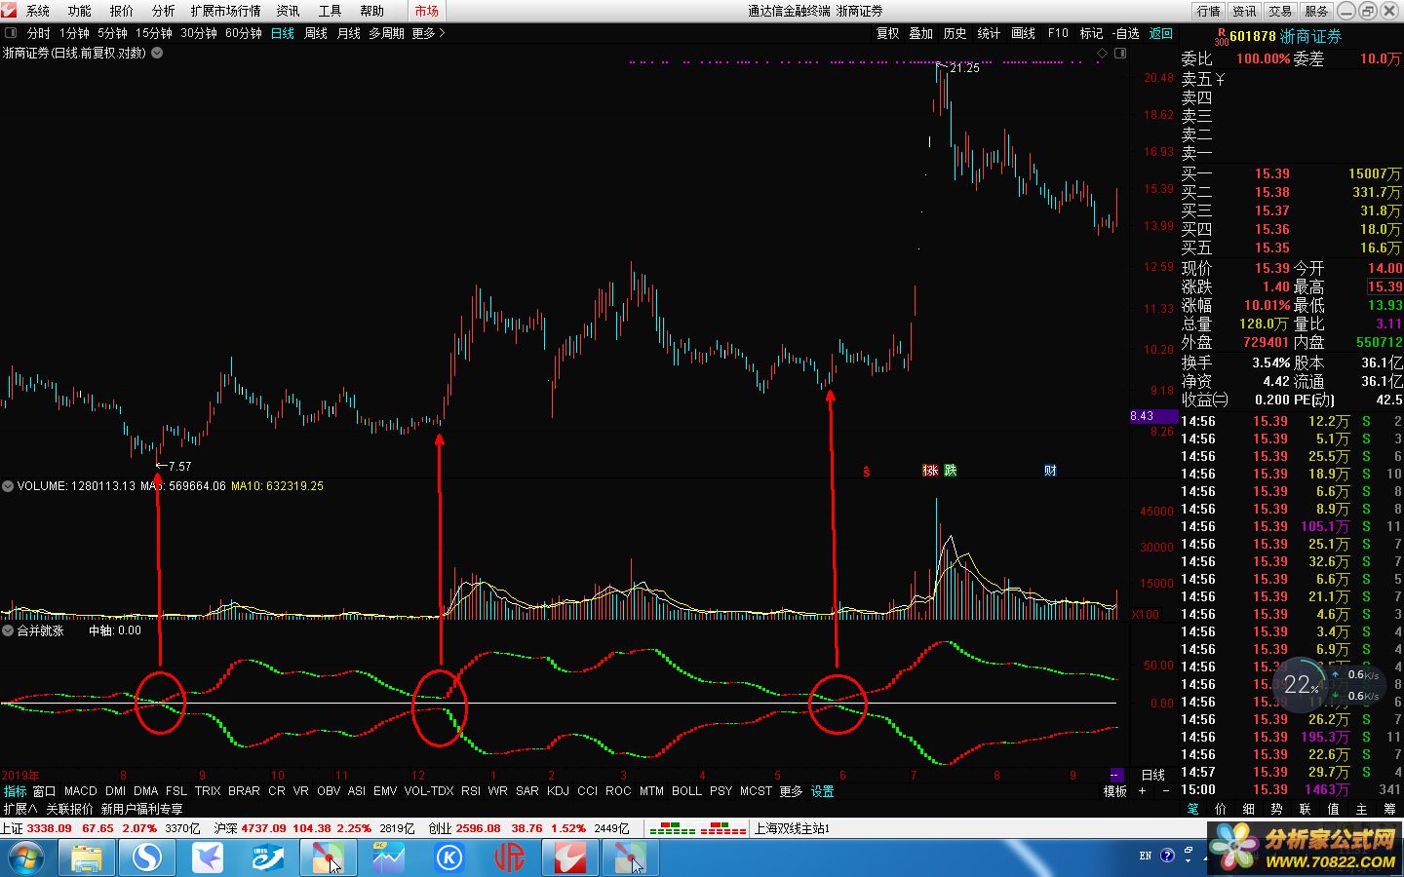
Task: Click the 笔 tick tab at bottom right
Action: click(1192, 809)
